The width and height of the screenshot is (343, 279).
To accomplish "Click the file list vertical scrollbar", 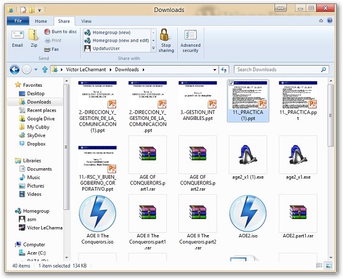I will [331, 115].
